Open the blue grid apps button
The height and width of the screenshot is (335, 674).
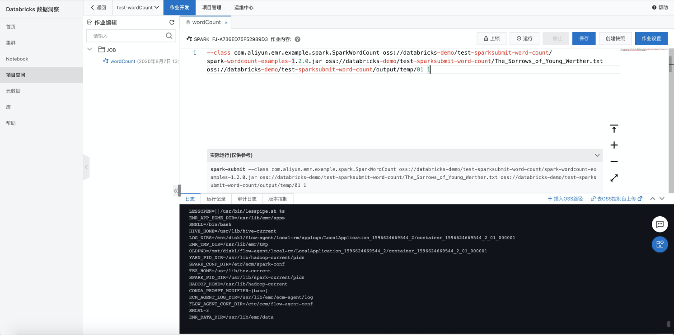(660, 244)
